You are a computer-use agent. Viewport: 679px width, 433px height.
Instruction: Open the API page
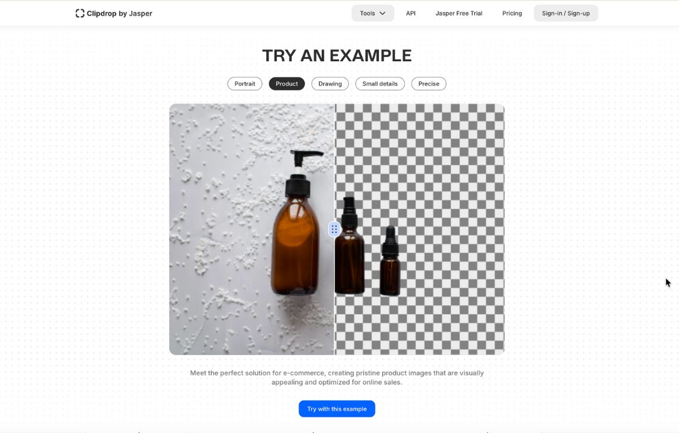pyautogui.click(x=410, y=14)
